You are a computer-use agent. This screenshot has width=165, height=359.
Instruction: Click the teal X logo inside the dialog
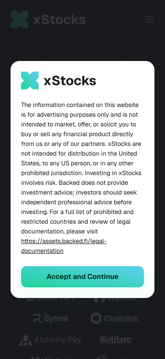click(30, 80)
